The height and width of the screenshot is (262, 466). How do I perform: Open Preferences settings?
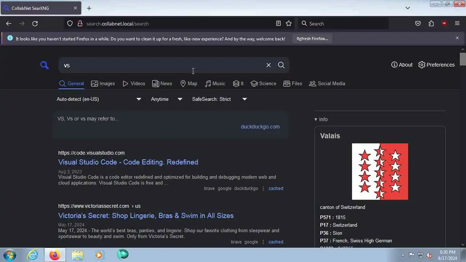[437, 65]
